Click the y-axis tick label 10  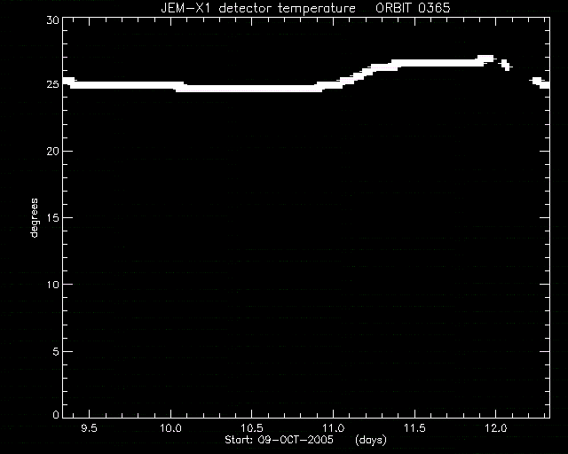[52, 285]
